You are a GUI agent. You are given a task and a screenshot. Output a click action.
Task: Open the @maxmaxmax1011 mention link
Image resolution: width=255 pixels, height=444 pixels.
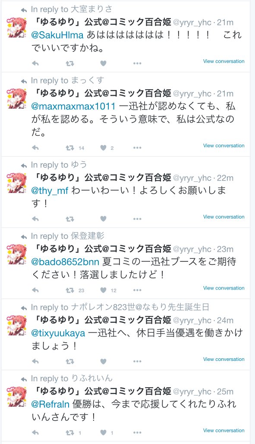73,106
